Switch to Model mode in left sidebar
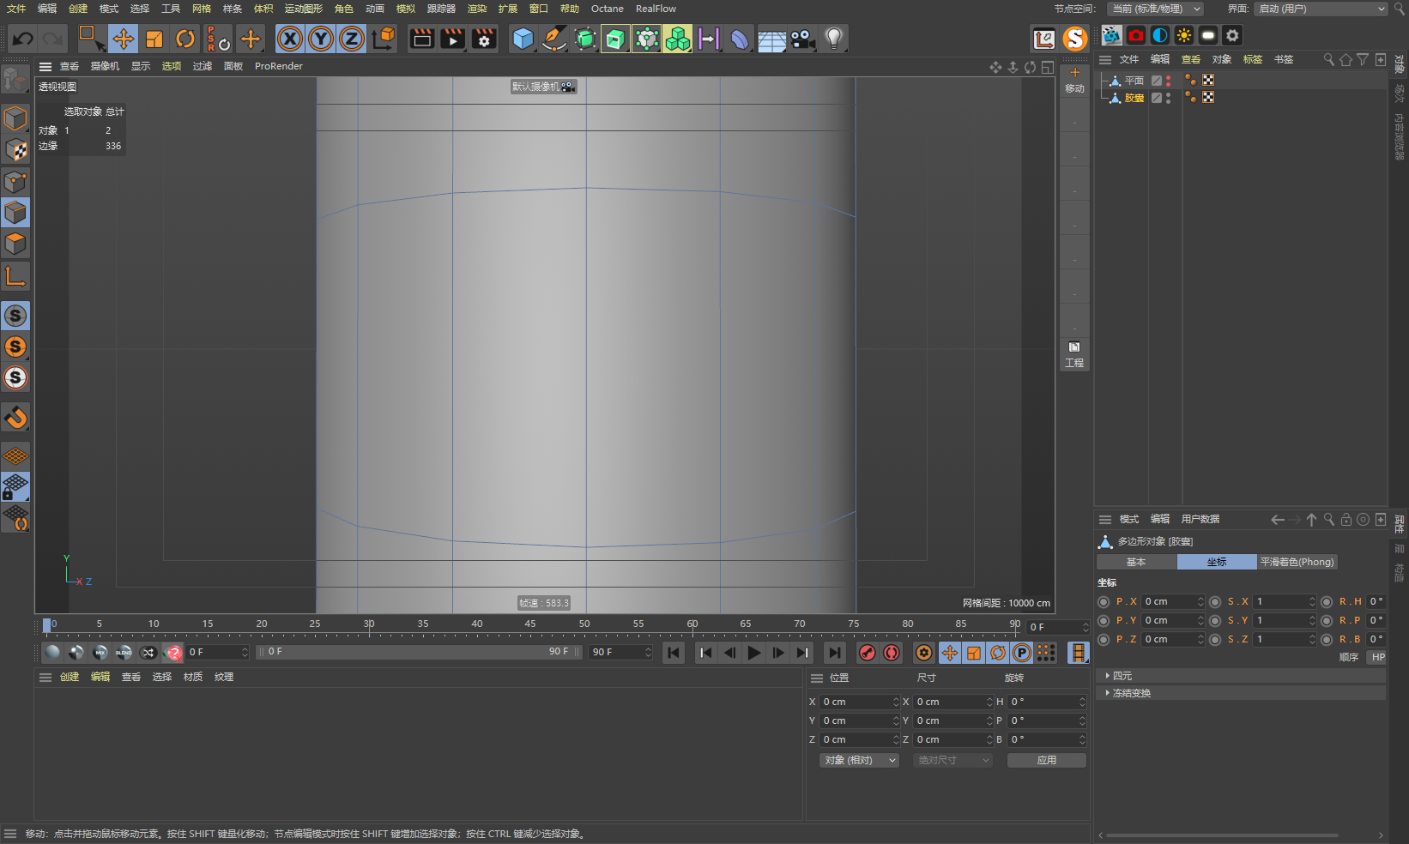This screenshot has width=1409, height=844. click(x=15, y=118)
